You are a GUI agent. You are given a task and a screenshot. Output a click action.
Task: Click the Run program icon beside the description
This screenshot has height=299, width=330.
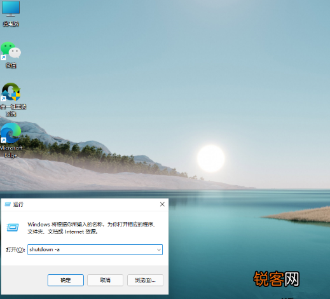tap(13, 228)
